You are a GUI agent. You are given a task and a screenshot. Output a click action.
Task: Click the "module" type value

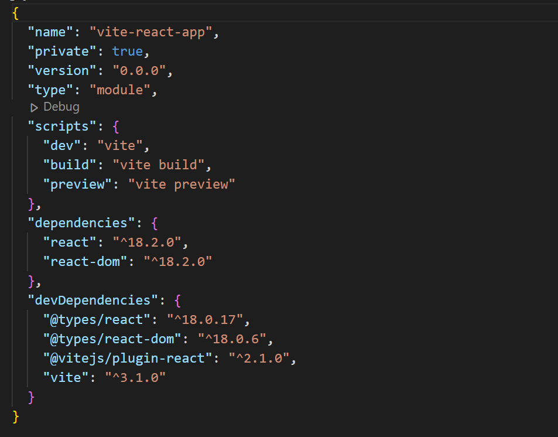click(x=119, y=90)
